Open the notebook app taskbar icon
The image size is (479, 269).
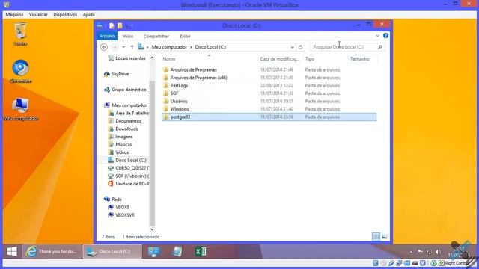click(x=177, y=251)
